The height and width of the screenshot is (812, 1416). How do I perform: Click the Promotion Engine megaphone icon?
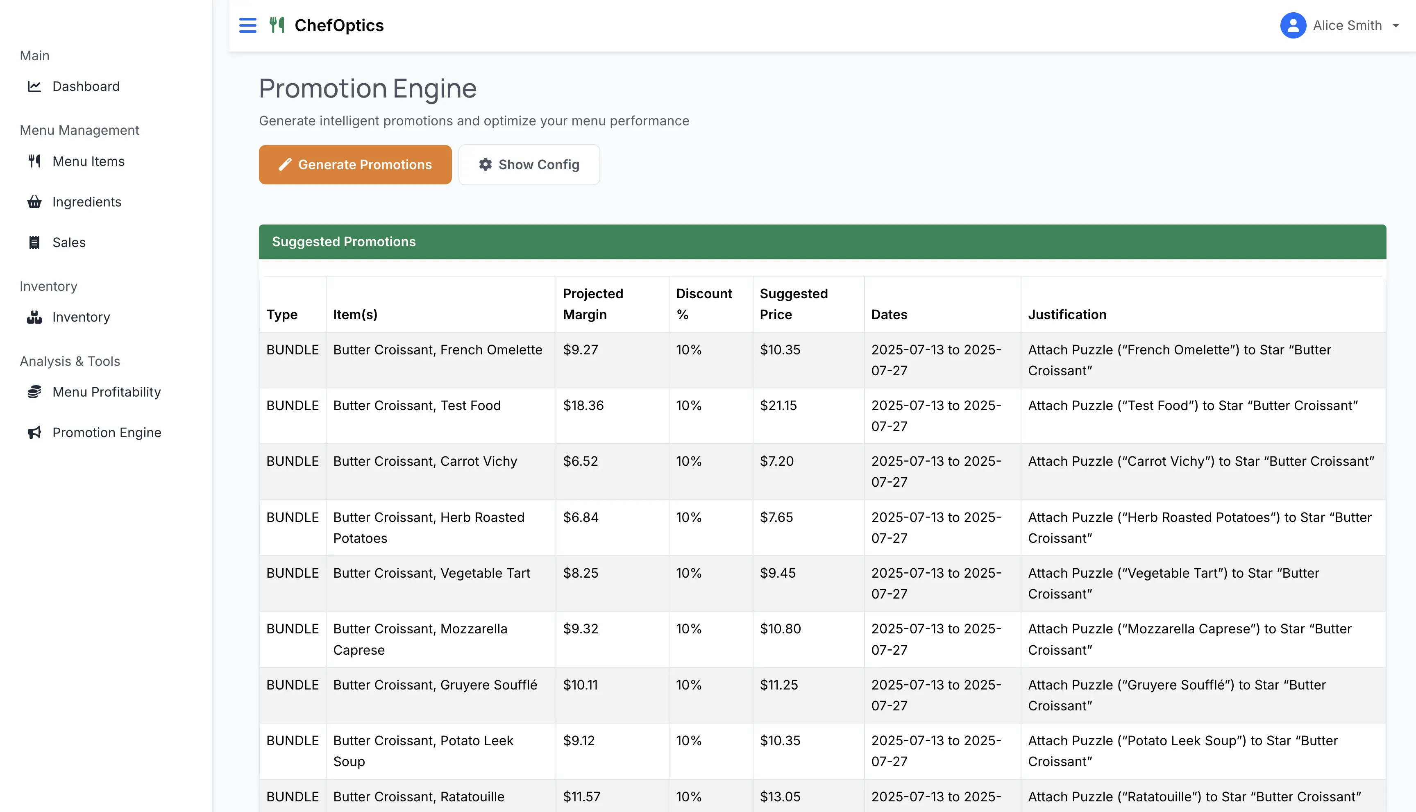pyautogui.click(x=34, y=433)
